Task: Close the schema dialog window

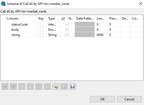Action: tap(141, 4)
